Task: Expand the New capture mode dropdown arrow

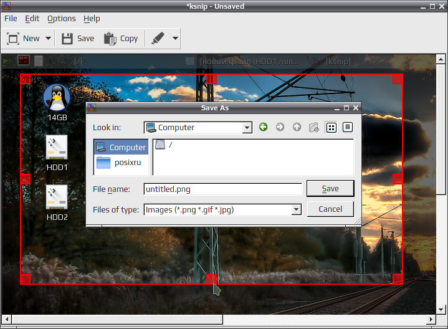Action: [48, 38]
